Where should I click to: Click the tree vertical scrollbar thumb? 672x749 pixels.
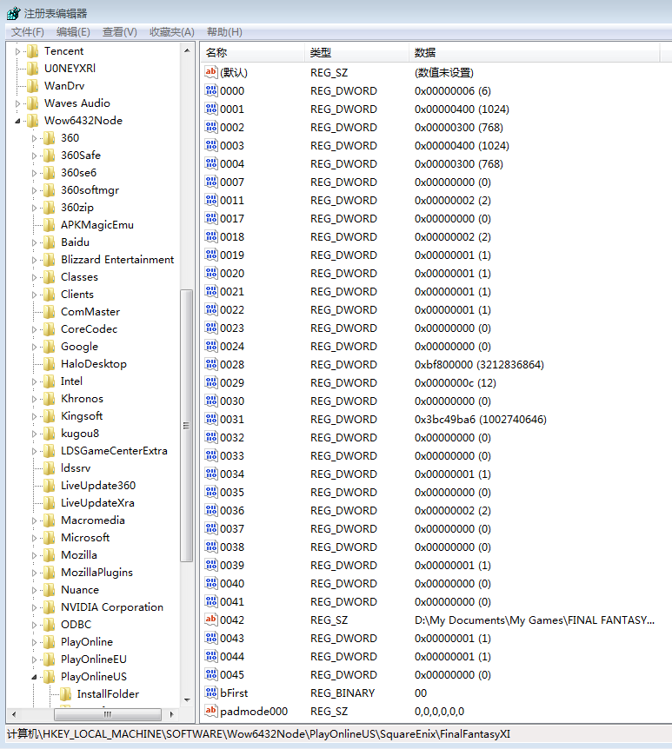click(x=186, y=425)
